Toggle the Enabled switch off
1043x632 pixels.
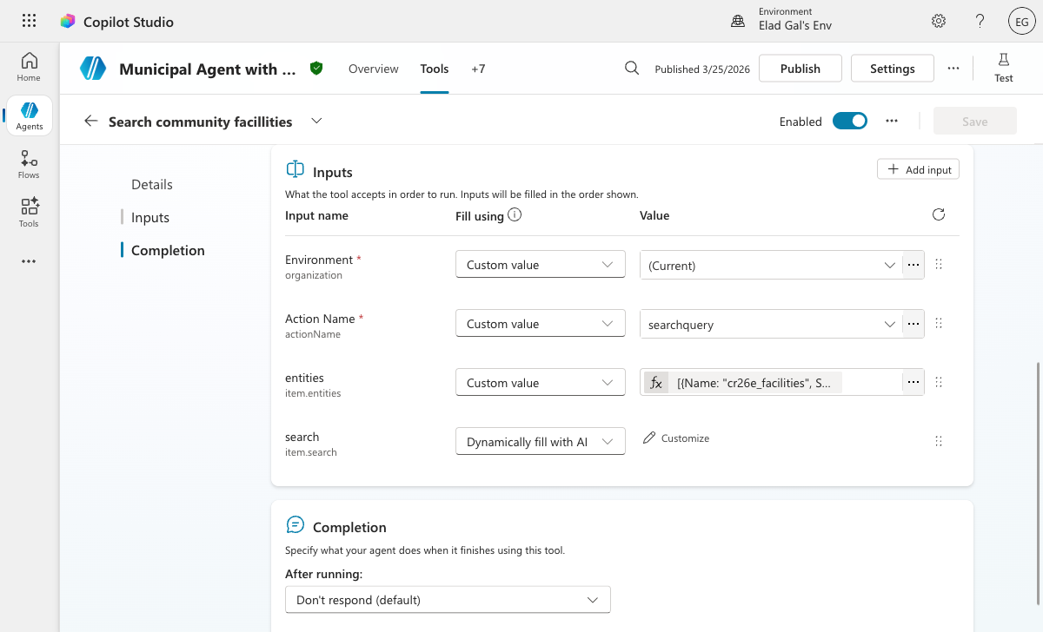coord(849,122)
